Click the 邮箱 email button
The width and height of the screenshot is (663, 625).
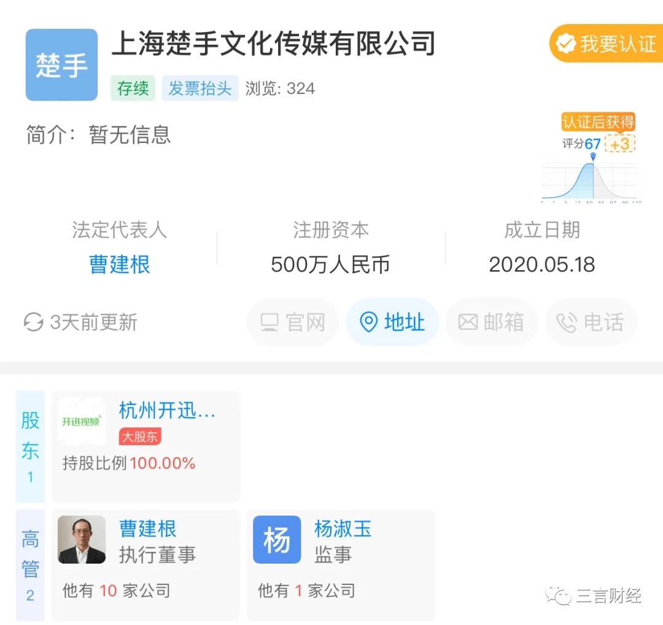point(491,322)
